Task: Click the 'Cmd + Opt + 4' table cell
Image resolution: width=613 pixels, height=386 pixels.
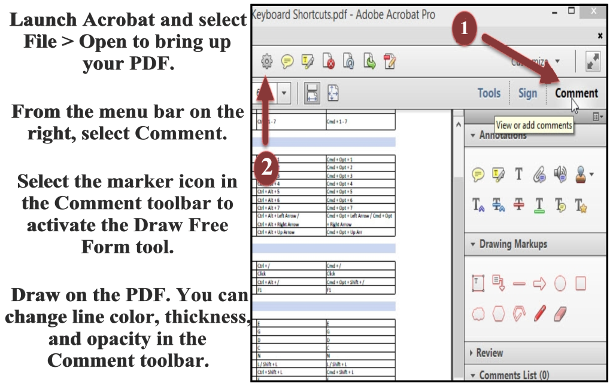Action: pos(360,183)
